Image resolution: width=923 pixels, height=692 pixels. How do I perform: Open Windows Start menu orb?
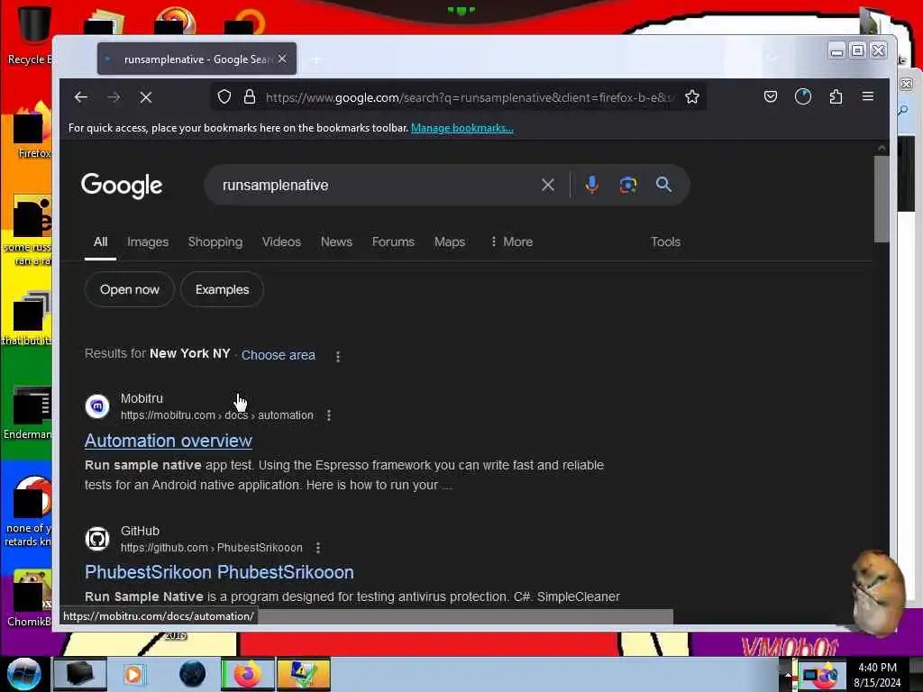point(23,674)
